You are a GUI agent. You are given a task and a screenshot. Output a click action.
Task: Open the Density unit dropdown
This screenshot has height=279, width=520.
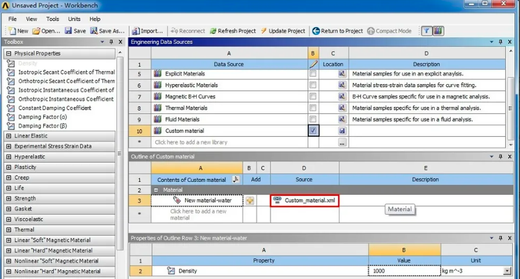click(x=507, y=271)
